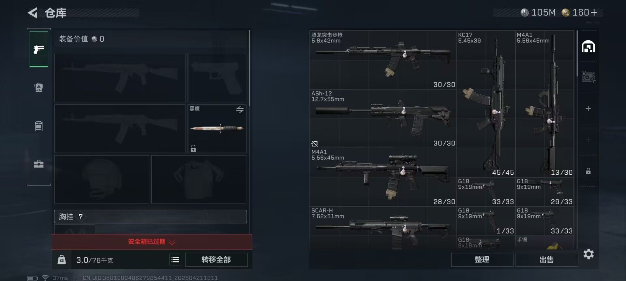Open the backpack tab in the left sidebar

pyautogui.click(x=39, y=87)
